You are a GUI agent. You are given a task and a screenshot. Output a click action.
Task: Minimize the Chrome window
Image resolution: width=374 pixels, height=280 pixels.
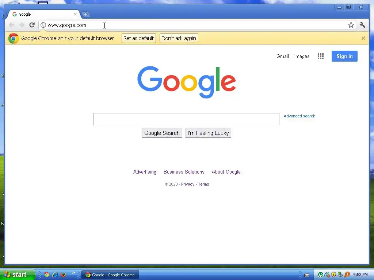pos(339,7)
